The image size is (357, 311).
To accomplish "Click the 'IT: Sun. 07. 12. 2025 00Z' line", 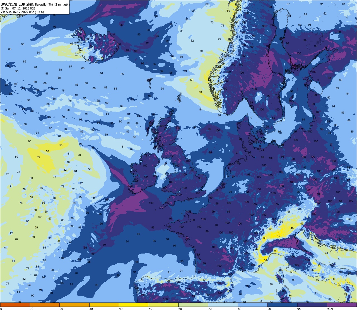I will tap(18, 8).
